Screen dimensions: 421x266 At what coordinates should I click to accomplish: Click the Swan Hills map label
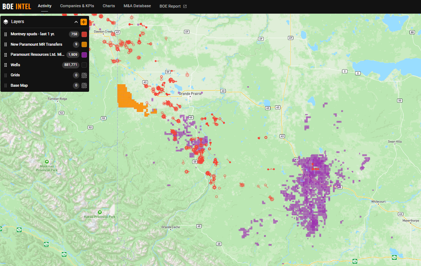[395, 142]
